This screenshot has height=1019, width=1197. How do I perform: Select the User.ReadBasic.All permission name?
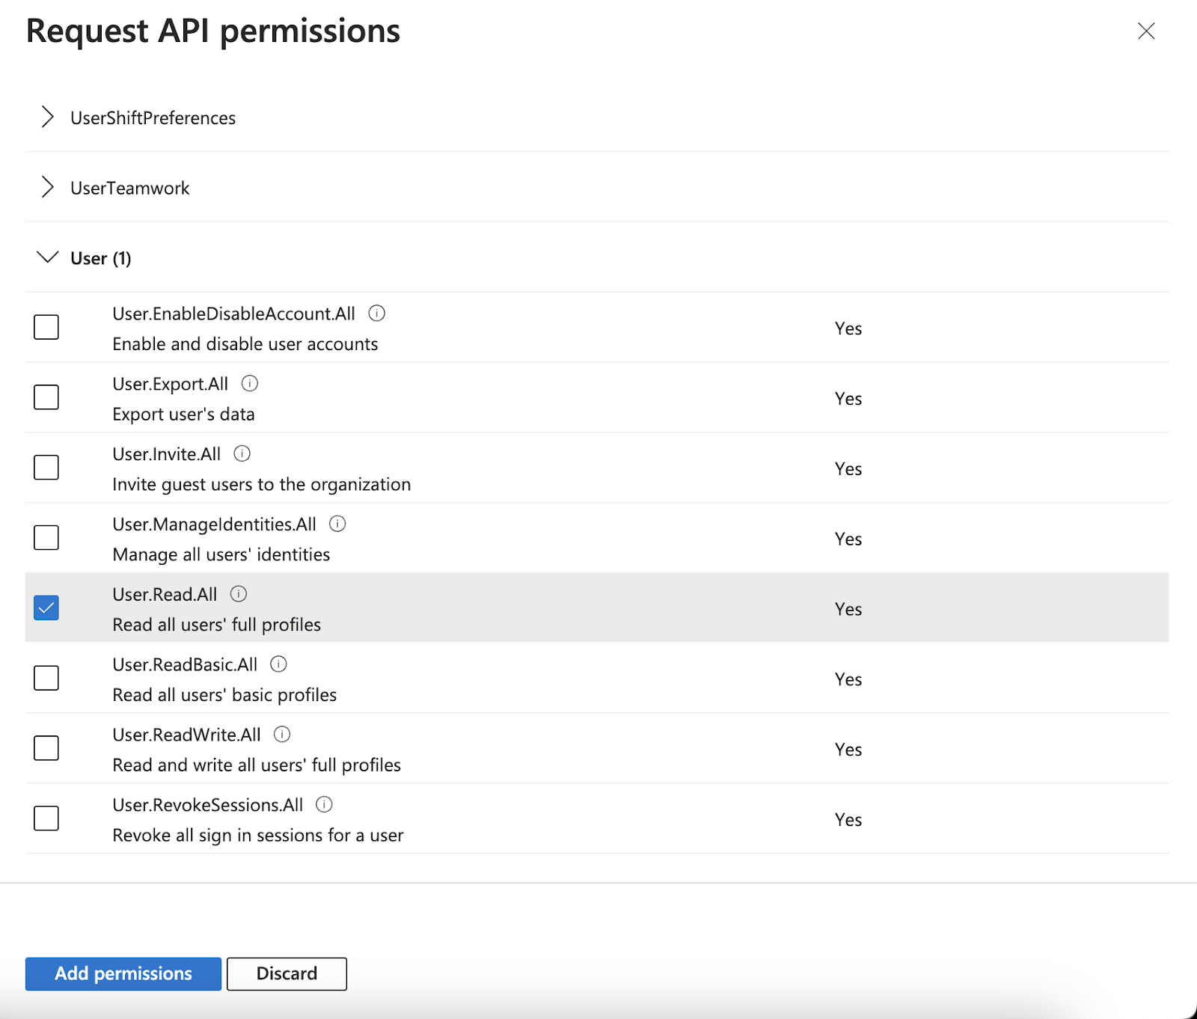(185, 664)
